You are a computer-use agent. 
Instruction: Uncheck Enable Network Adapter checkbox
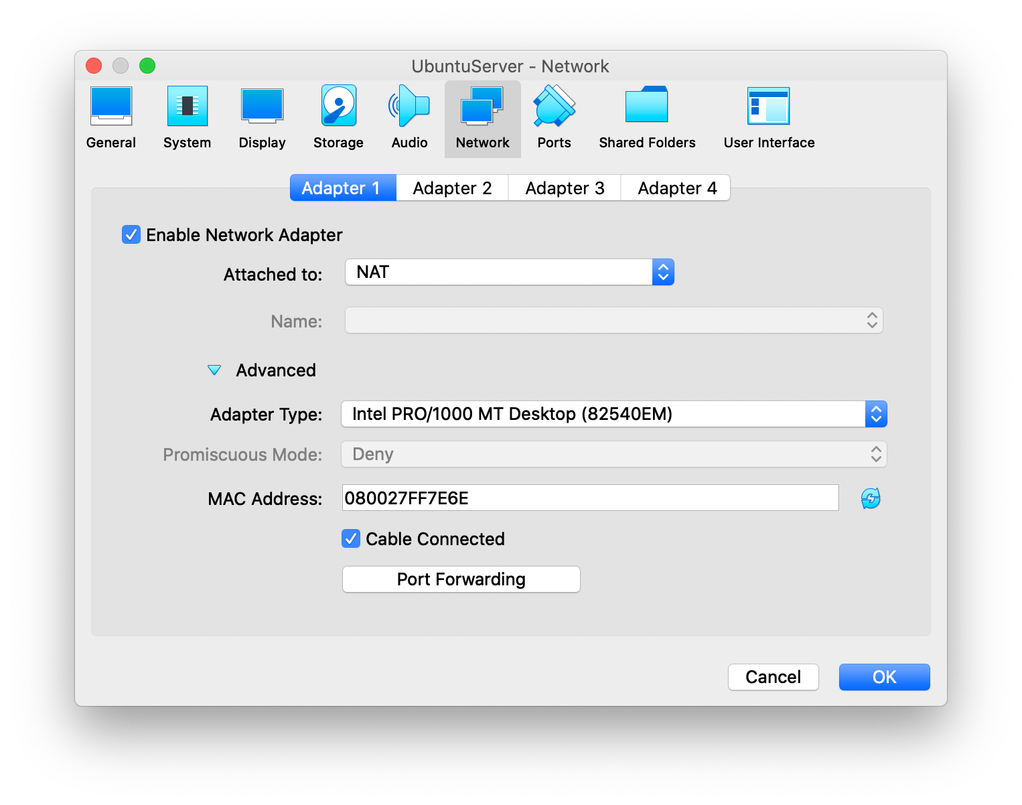coord(131,234)
